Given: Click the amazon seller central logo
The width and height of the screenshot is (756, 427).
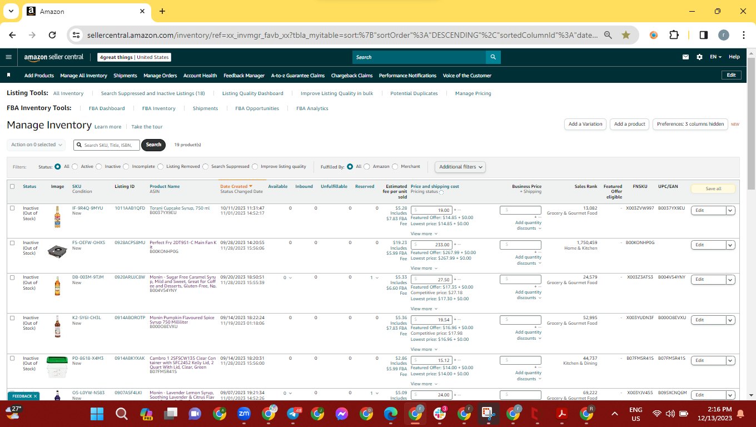Looking at the screenshot, I should click(x=54, y=57).
